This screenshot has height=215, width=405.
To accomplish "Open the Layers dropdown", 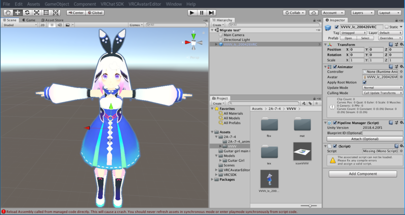I will (362, 13).
